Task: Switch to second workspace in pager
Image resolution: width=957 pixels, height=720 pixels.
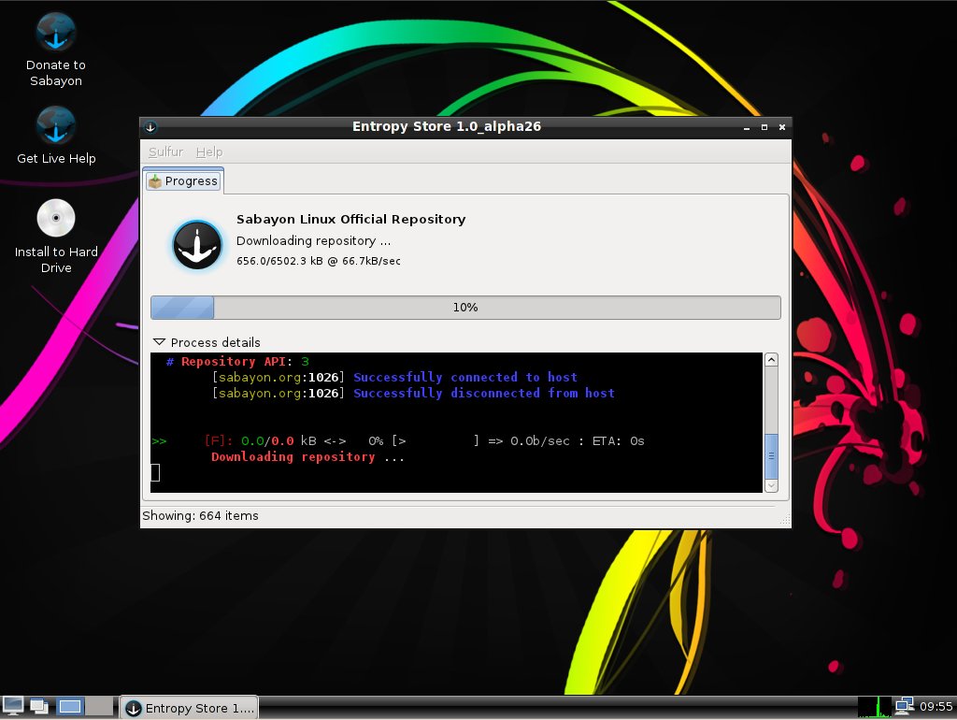Action: (x=98, y=706)
